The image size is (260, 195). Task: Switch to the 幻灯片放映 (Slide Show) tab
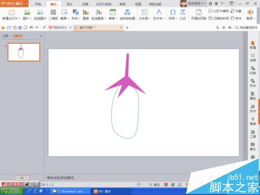click(x=103, y=4)
